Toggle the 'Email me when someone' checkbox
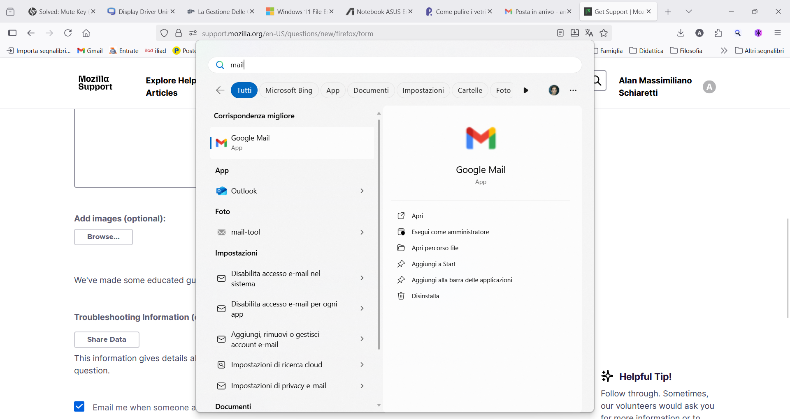790x419 pixels. (79, 407)
